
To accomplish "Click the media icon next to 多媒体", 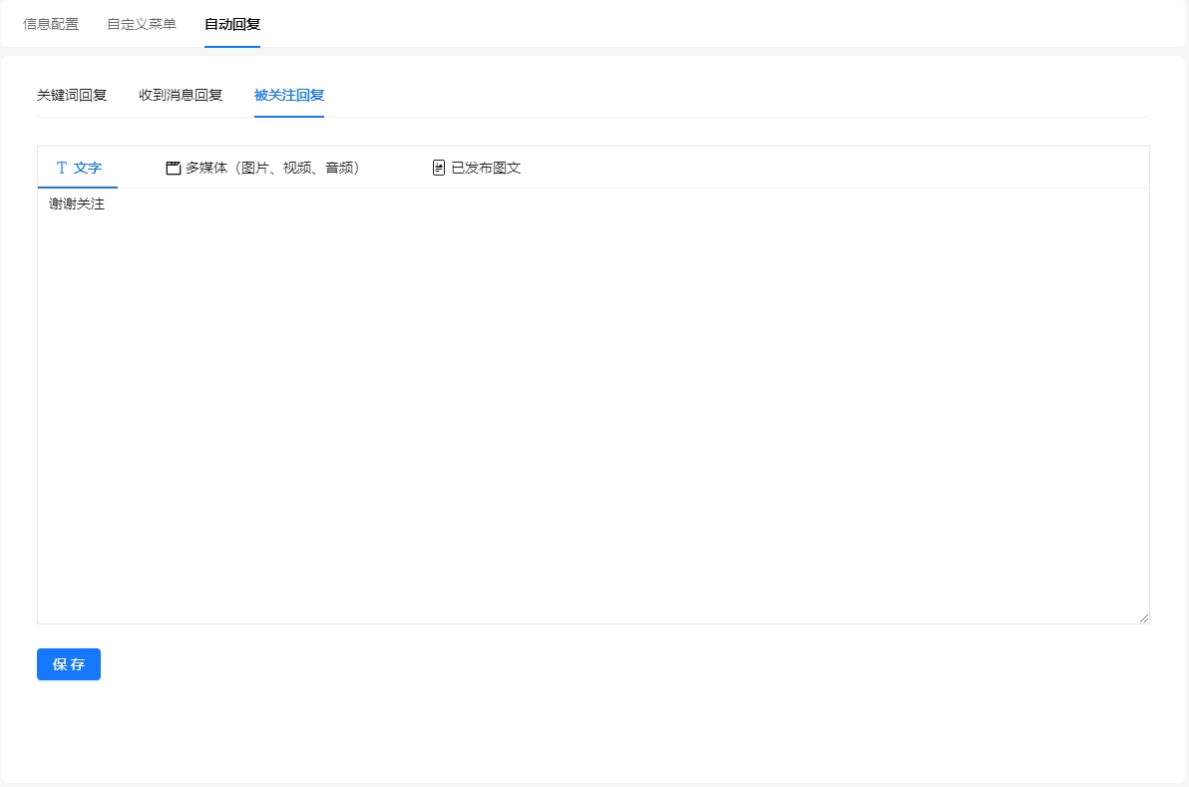I will click(173, 168).
